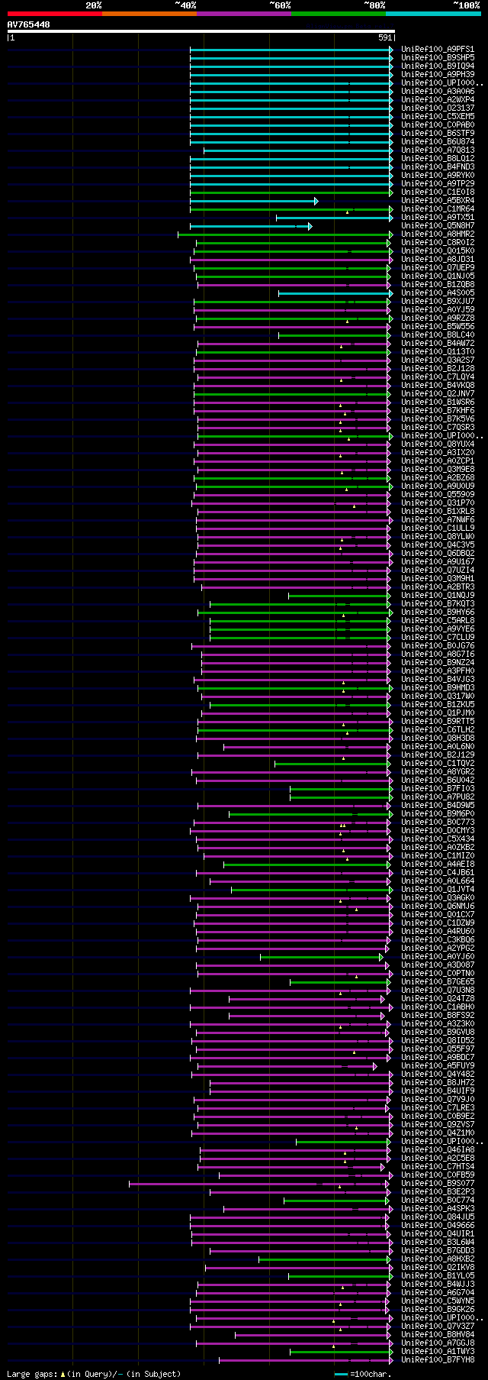
Task: Click the cyan alignment bar for UniRef100_A5BXR4
Action: coord(254,201)
